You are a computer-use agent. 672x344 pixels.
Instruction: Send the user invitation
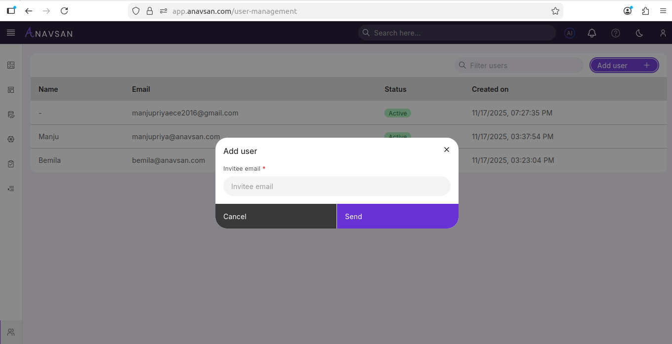click(x=397, y=216)
